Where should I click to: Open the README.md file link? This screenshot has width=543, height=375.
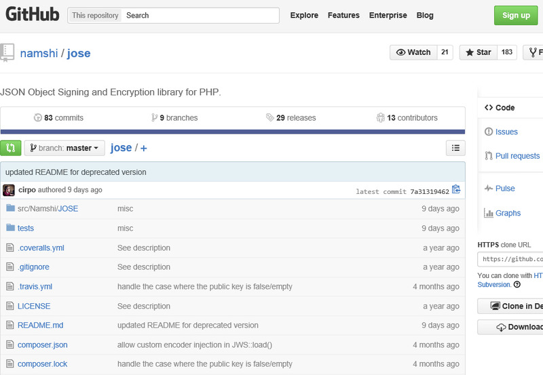pyautogui.click(x=40, y=325)
